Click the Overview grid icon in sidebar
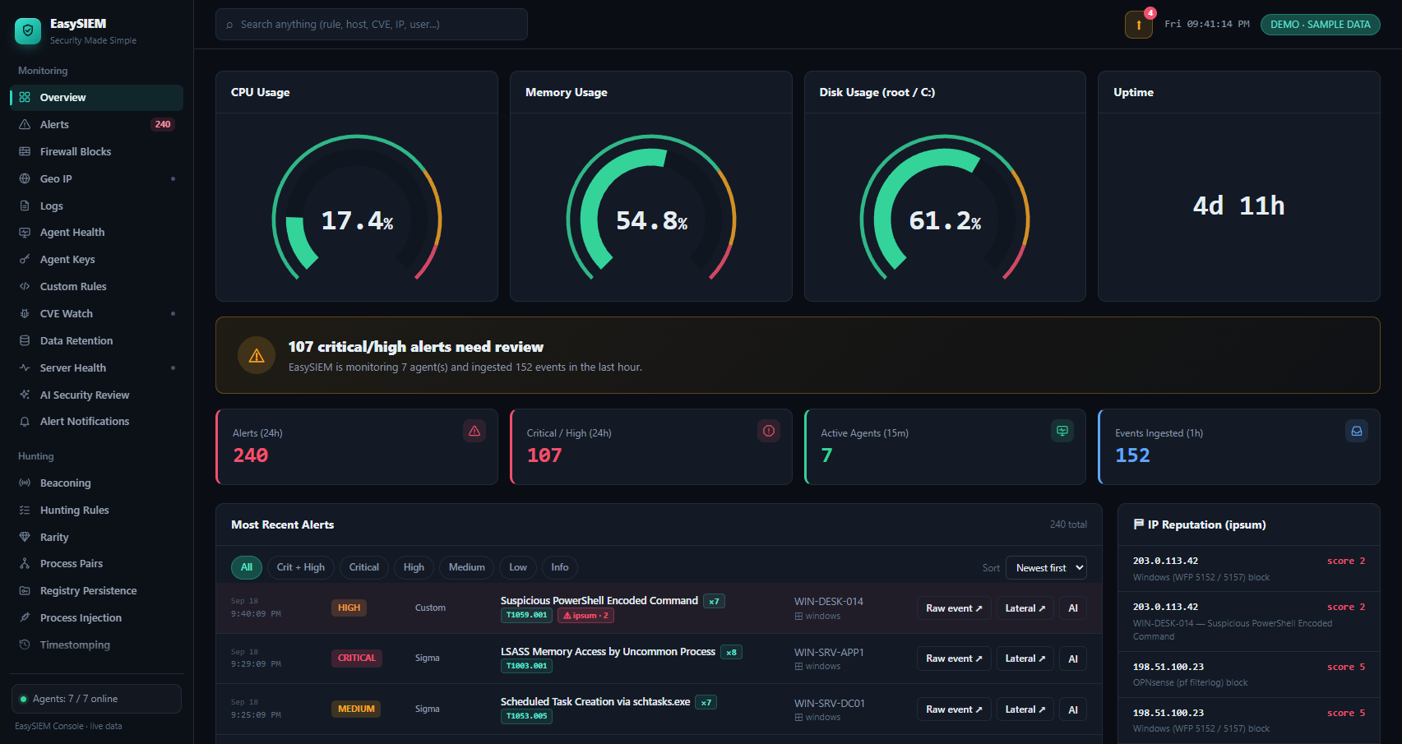The width and height of the screenshot is (1402, 744). point(25,97)
